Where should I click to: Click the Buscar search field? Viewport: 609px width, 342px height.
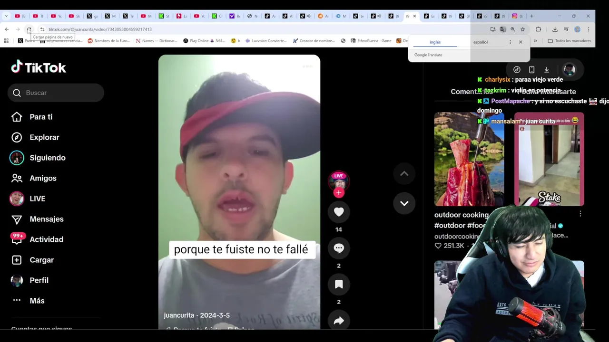point(56,93)
